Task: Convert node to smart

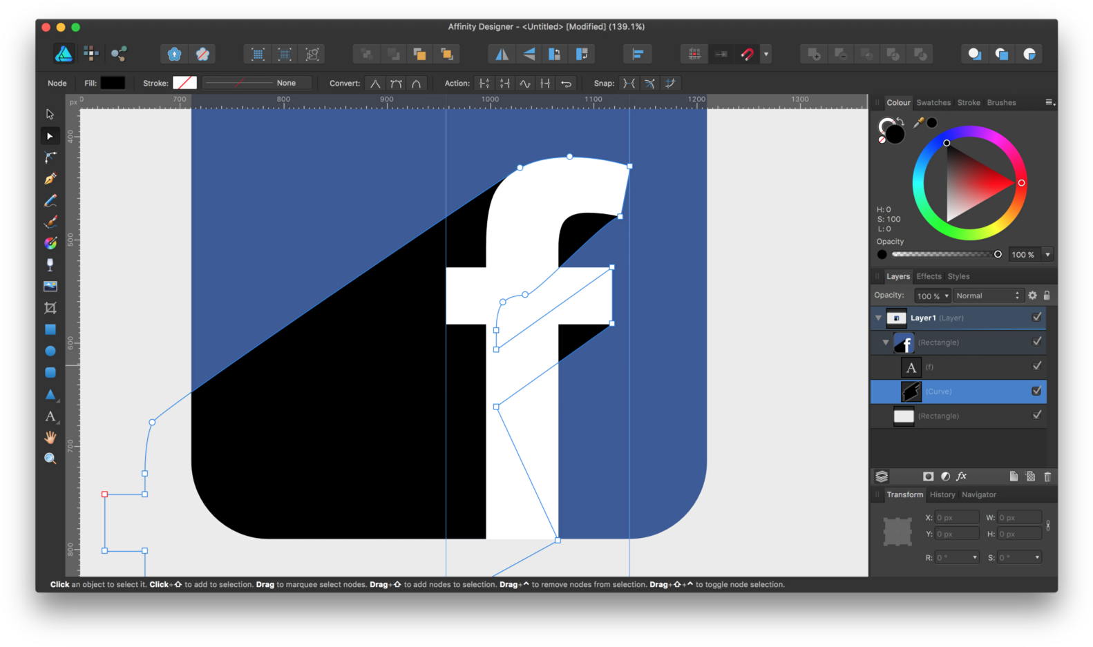Action: click(x=416, y=84)
